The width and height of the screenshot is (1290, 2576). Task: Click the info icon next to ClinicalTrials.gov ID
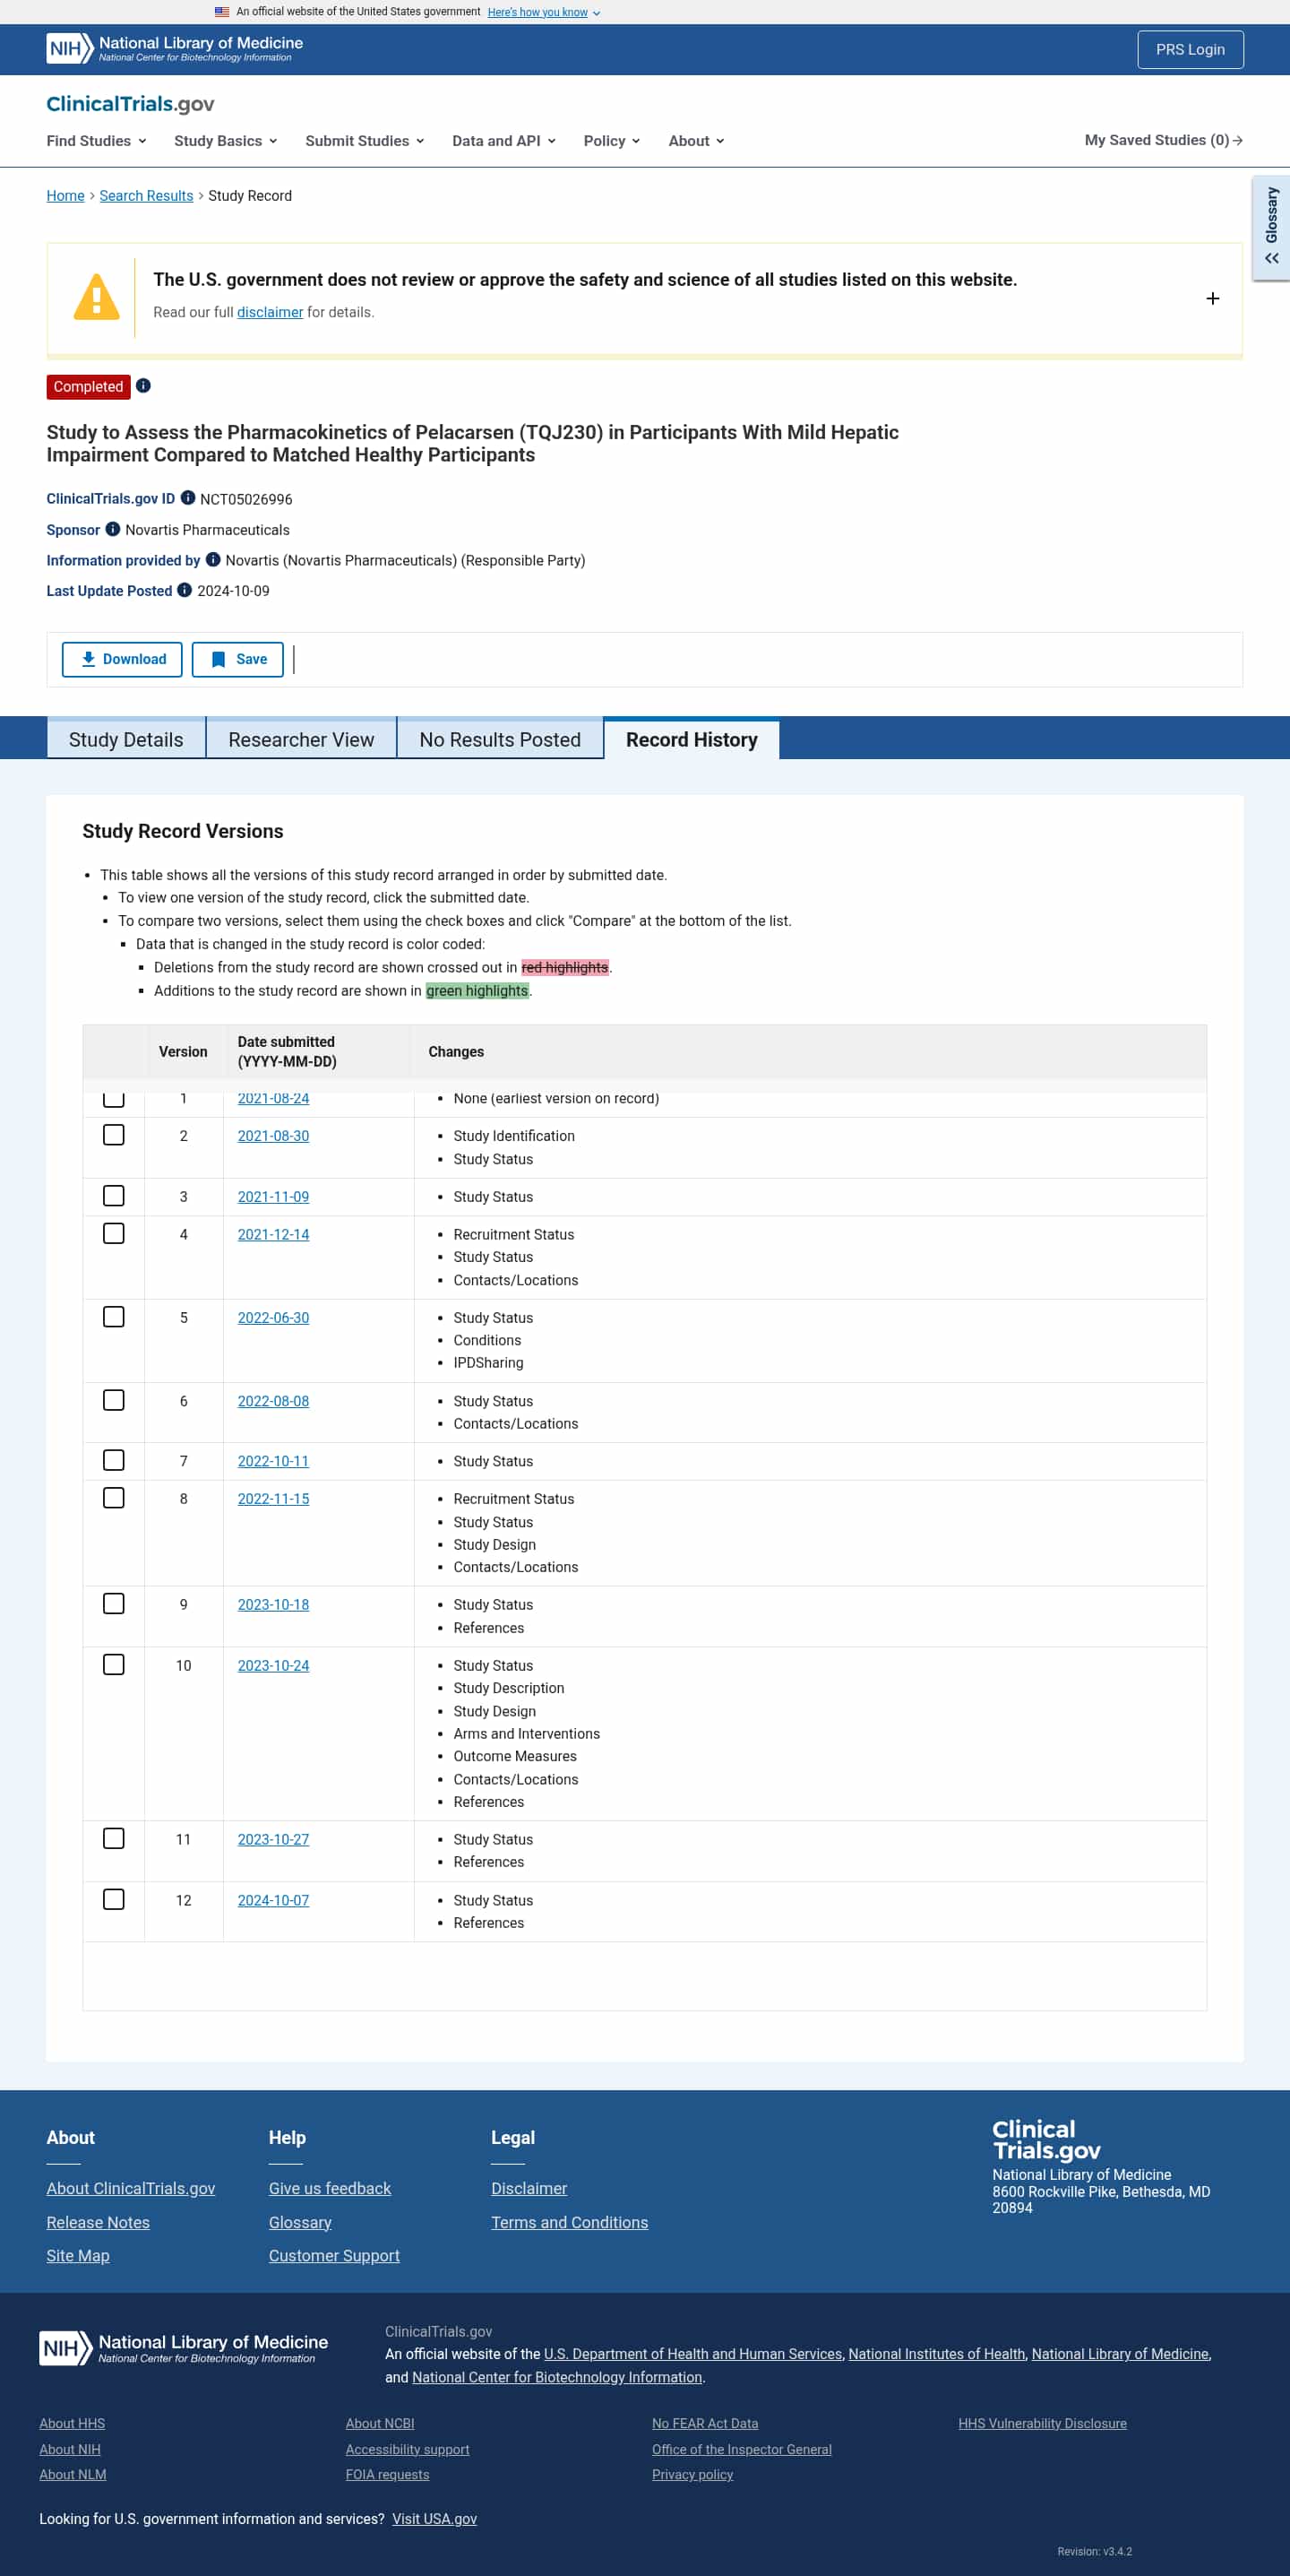(x=188, y=498)
